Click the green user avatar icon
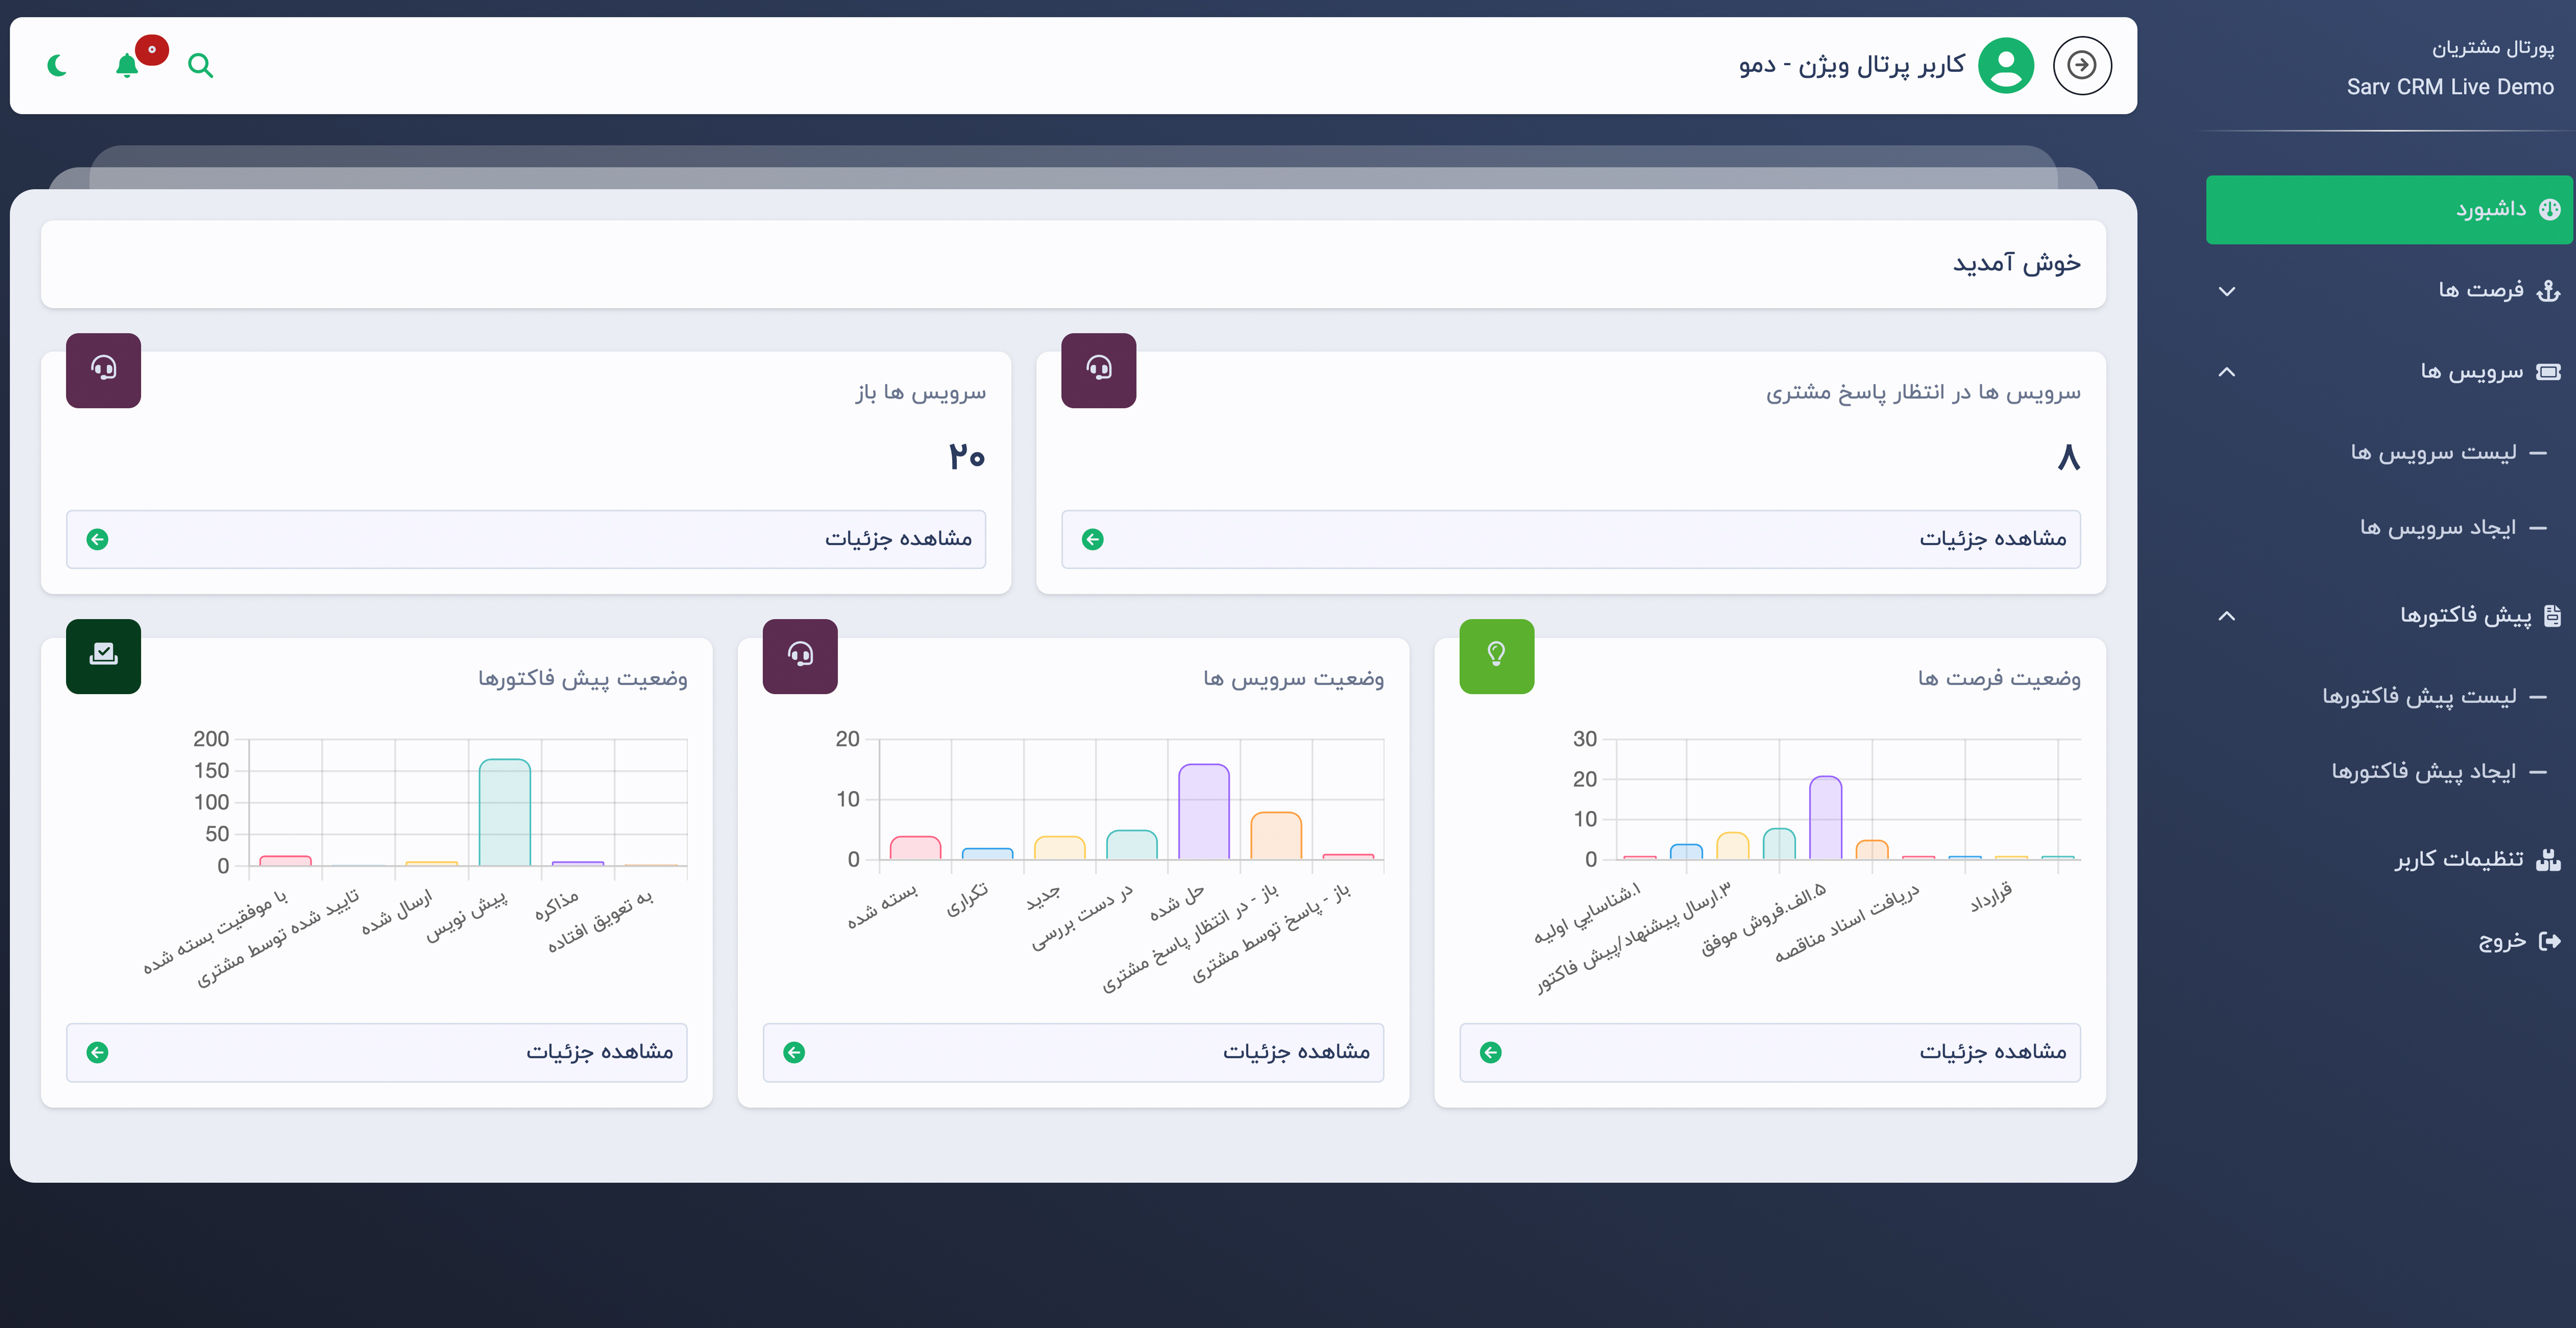This screenshot has width=2576, height=1328. (2005, 66)
